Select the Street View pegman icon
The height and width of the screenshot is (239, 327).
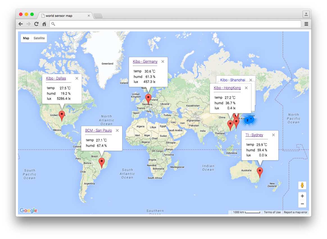302,185
